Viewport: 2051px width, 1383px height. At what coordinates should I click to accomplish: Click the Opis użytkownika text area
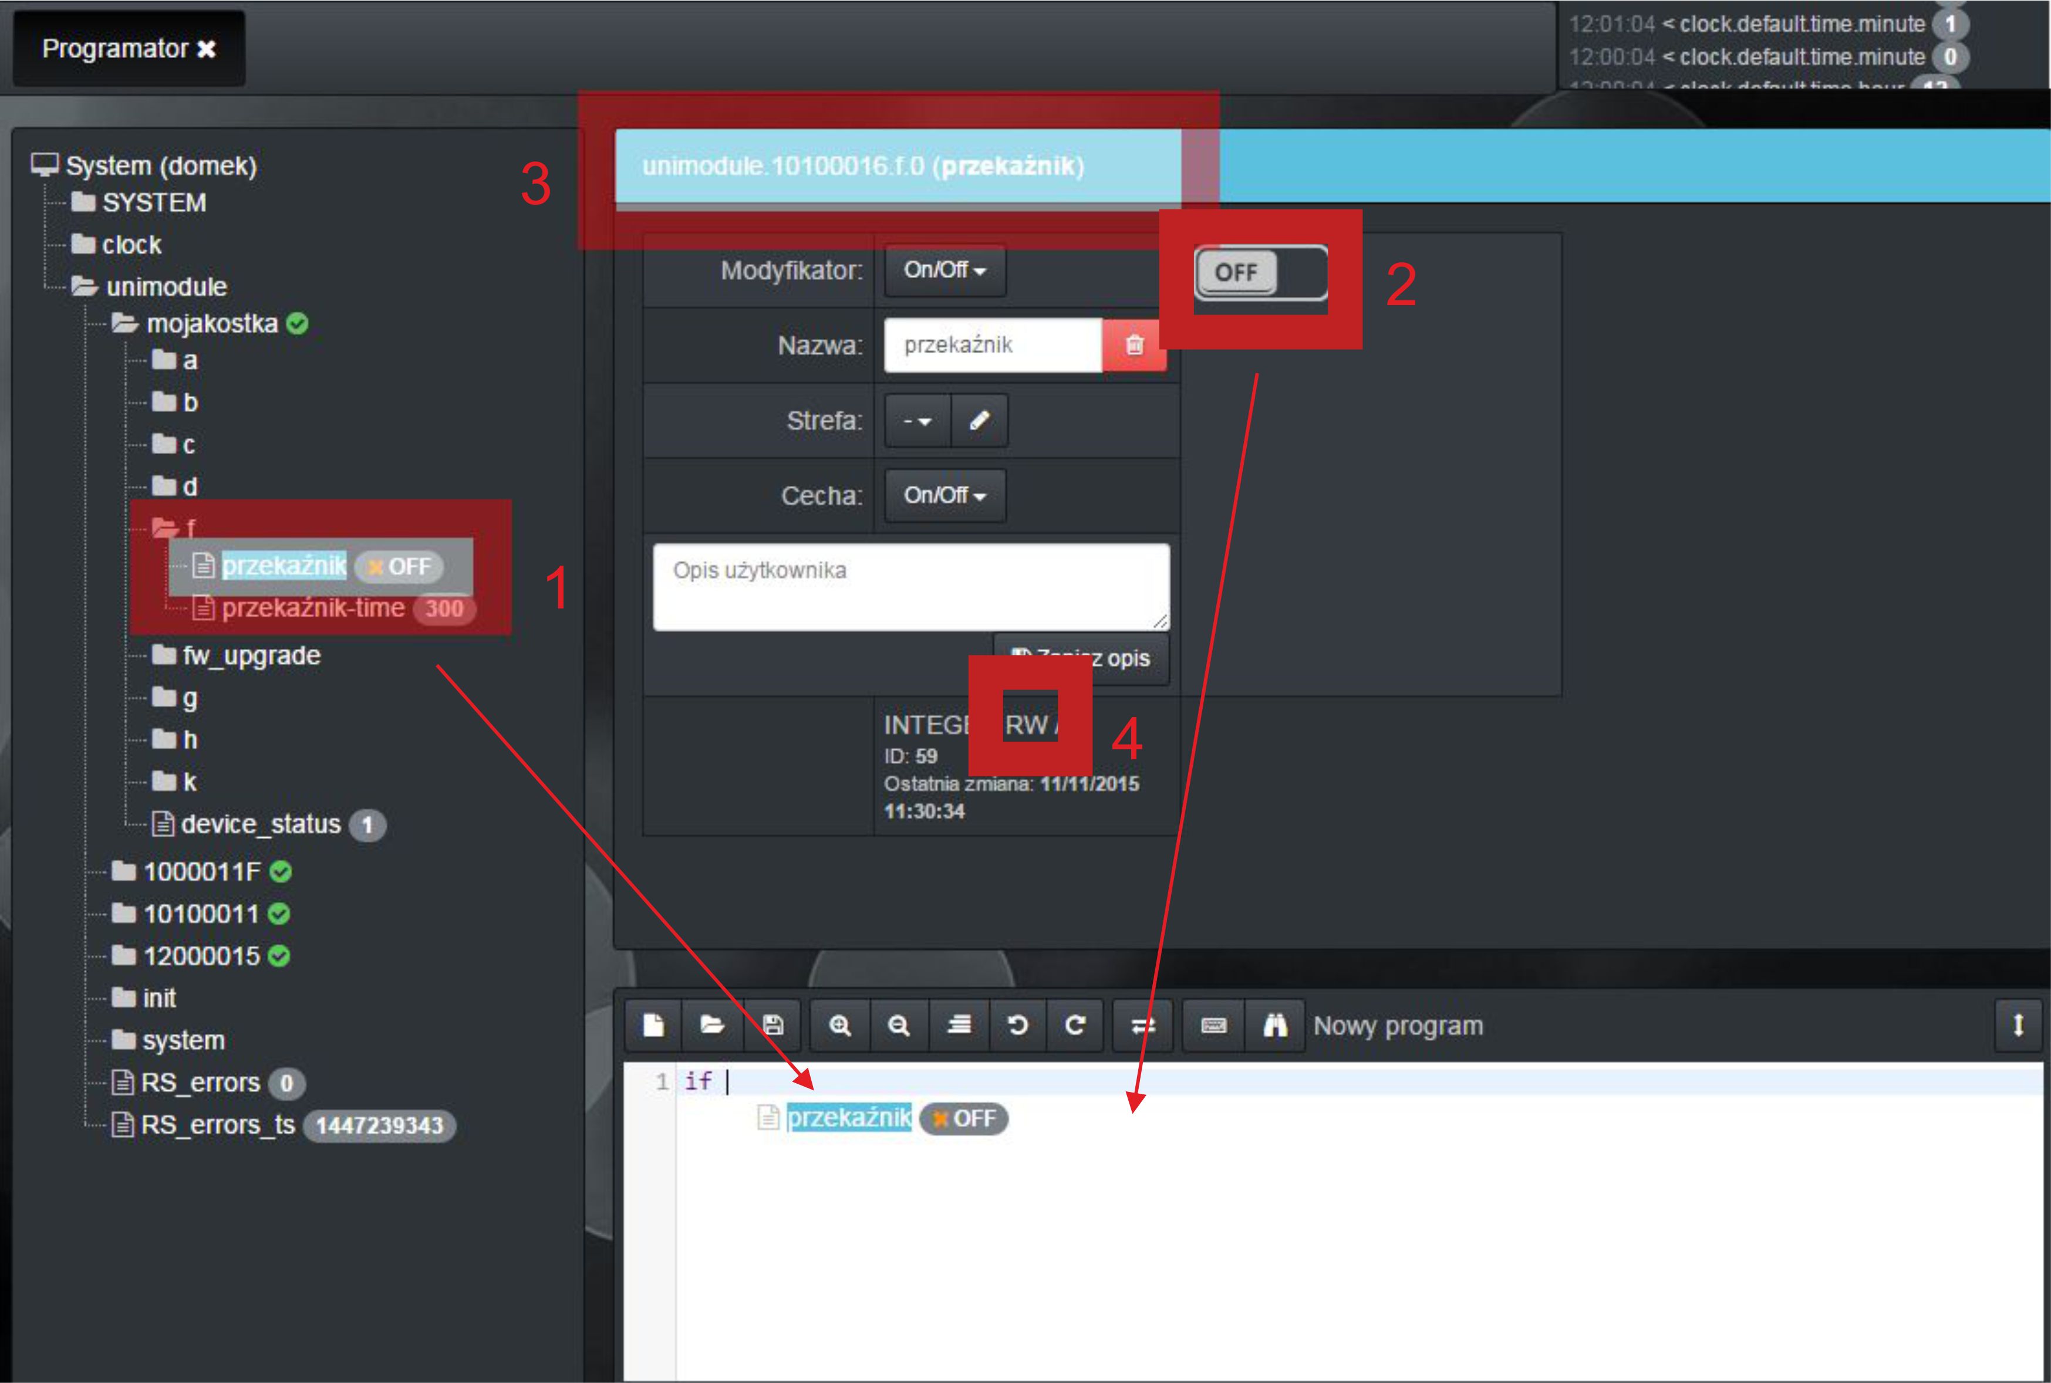(x=910, y=587)
